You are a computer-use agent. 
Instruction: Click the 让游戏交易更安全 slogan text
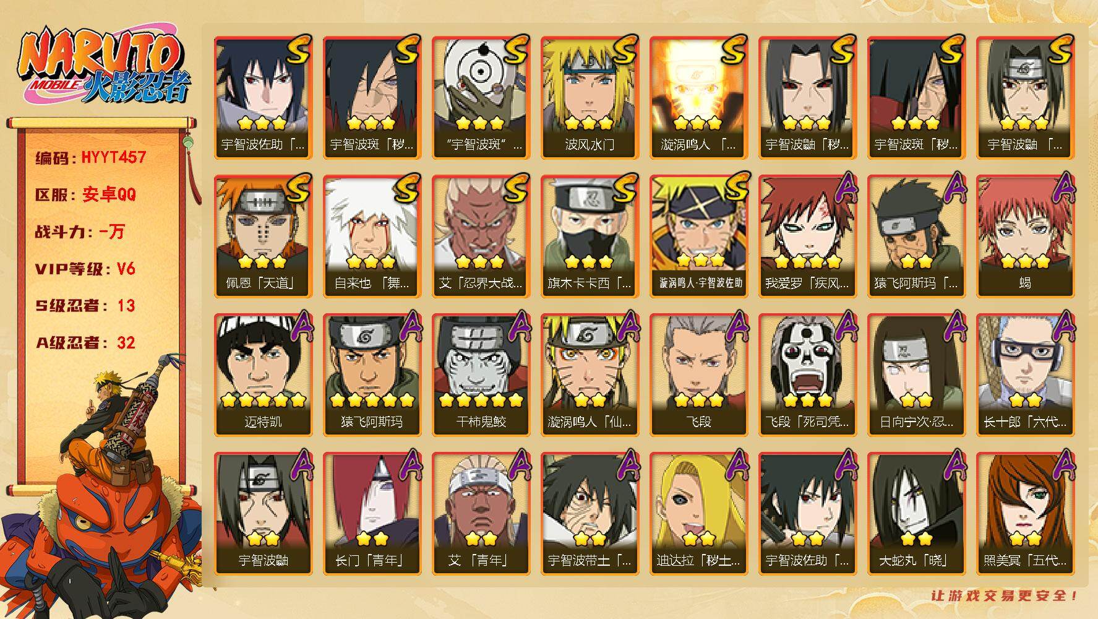[x=1005, y=595]
